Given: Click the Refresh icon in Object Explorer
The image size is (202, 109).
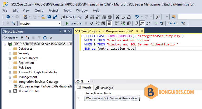Looking at the screenshot, I should click(45, 38).
